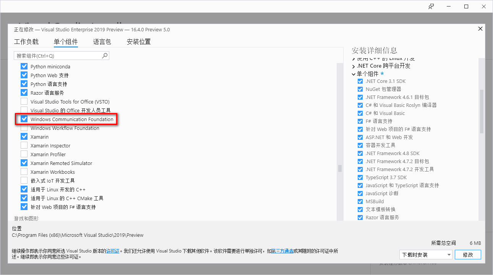This screenshot has width=493, height=275.
Task: Uncheck Python miniconda component
Action: pos(24,66)
